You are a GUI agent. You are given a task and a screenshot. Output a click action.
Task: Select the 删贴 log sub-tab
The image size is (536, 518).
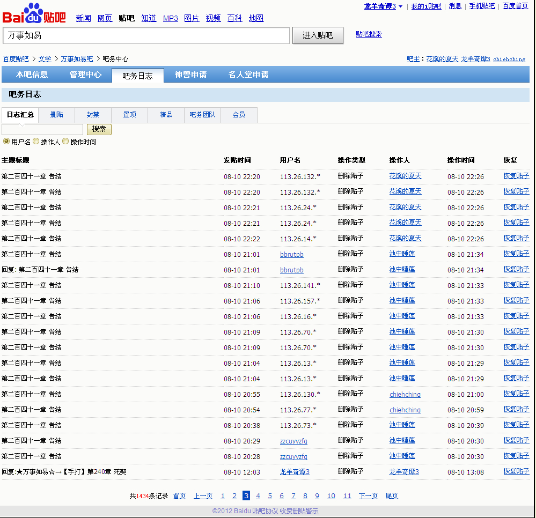click(x=57, y=115)
